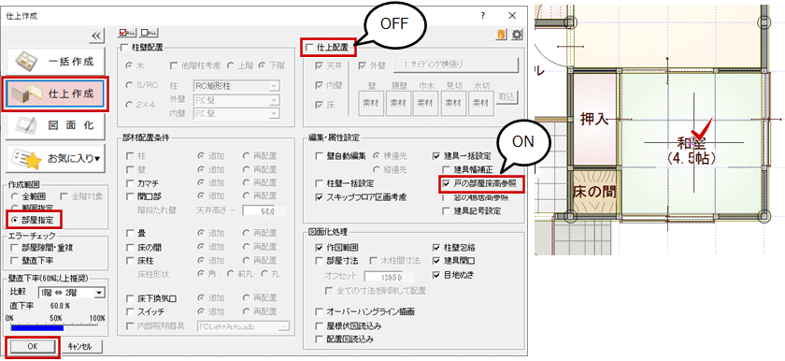This screenshot has width=785, height=361.
Task: Click the OK button
Action: pyautogui.click(x=32, y=346)
